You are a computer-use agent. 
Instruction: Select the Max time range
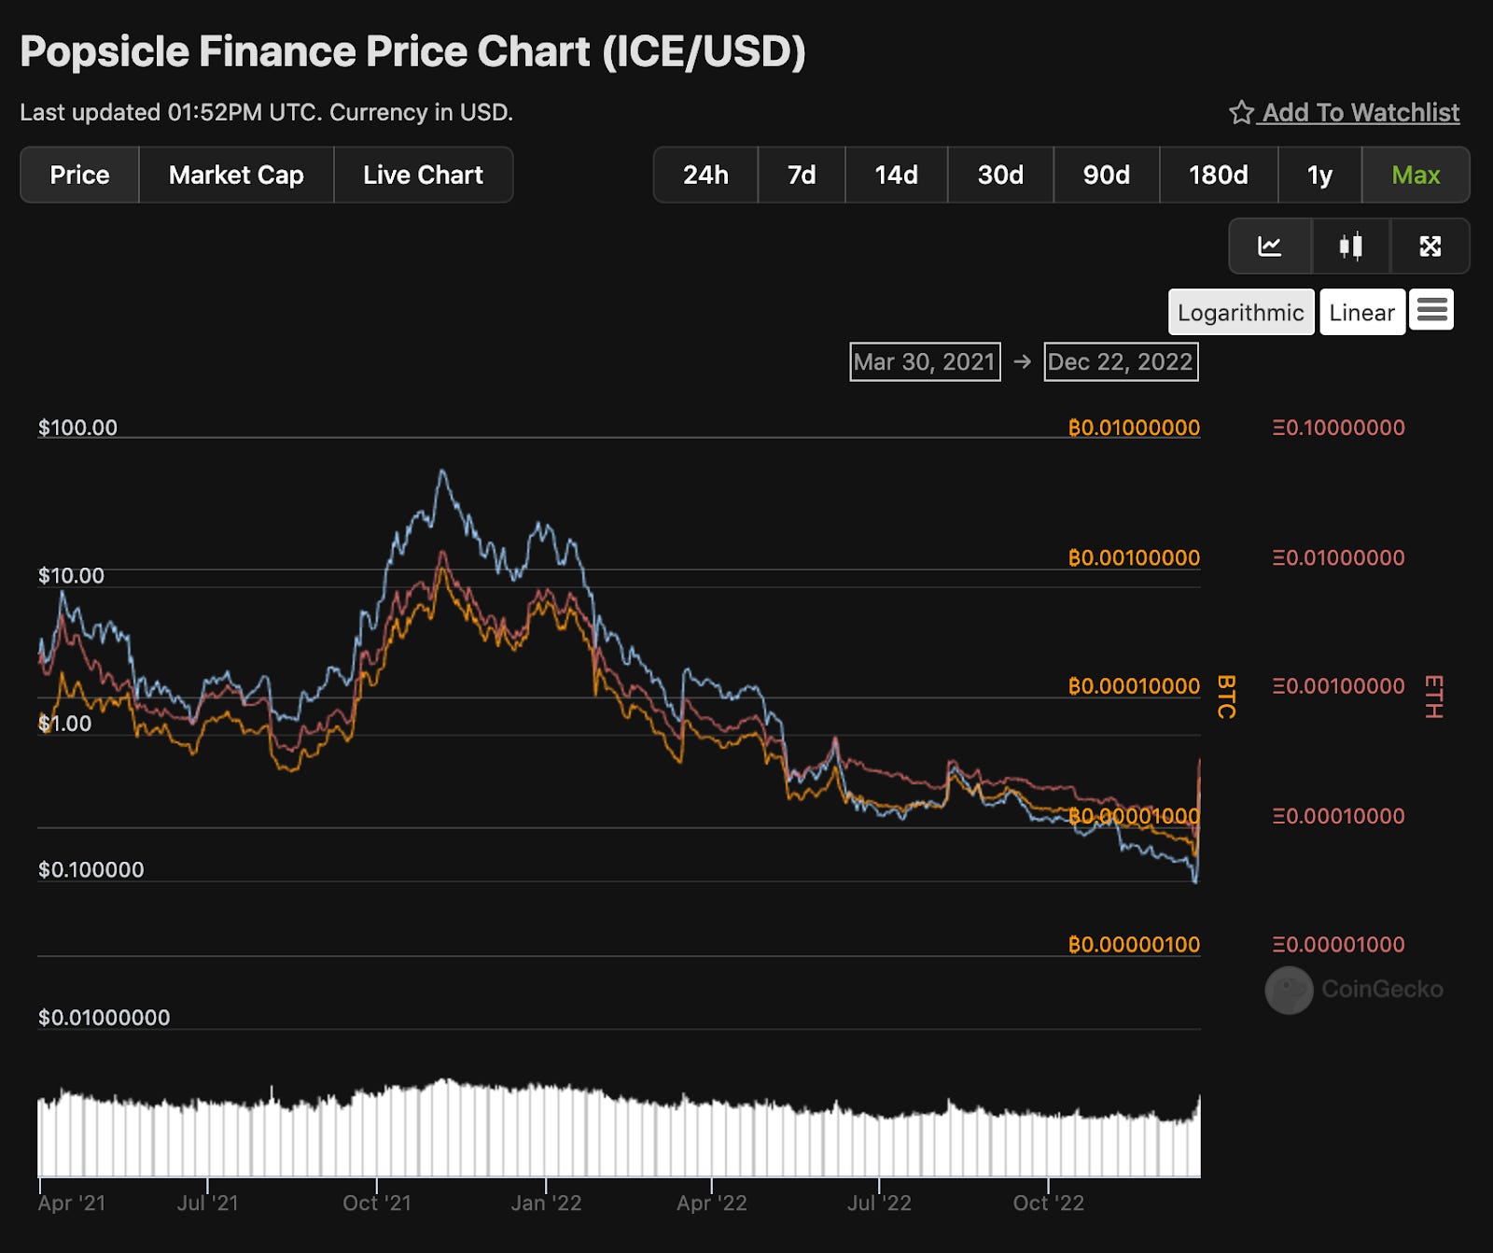click(x=1416, y=175)
